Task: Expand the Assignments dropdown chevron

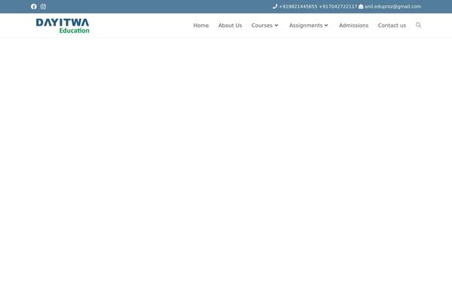Action: [x=326, y=26]
